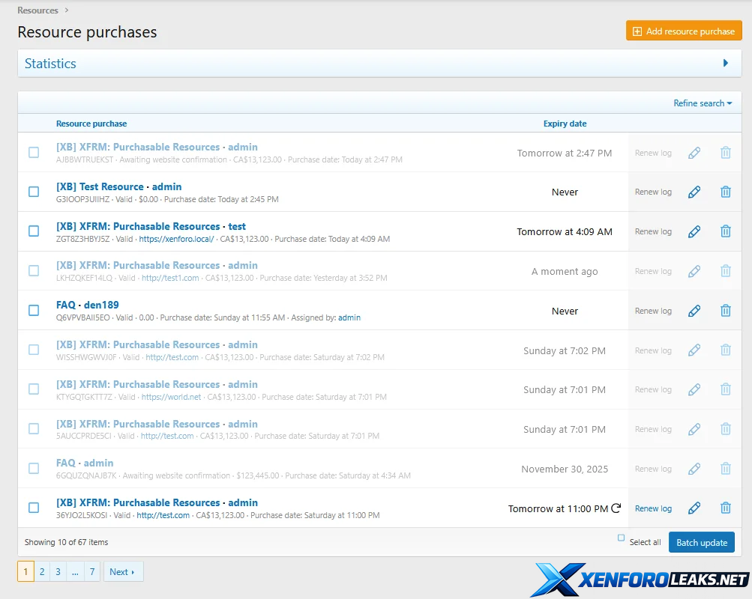Open https://xenforo.local/ website link
The height and width of the screenshot is (599, 752).
pos(176,240)
